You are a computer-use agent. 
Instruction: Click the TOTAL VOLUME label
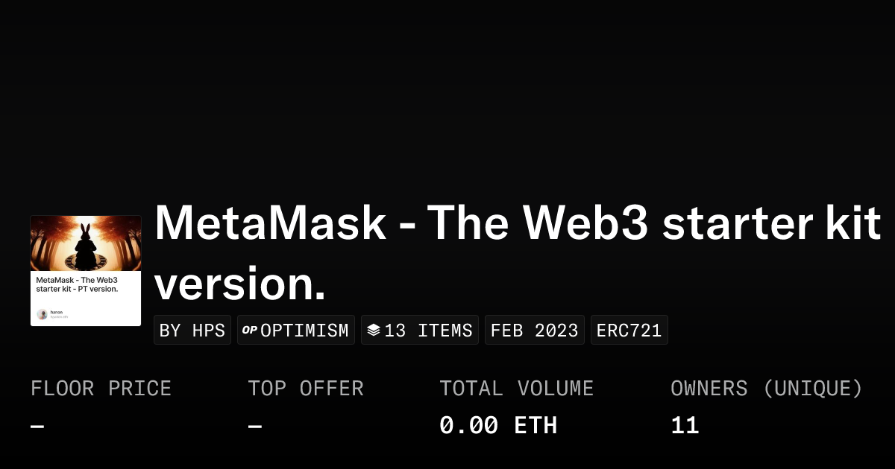coord(516,389)
